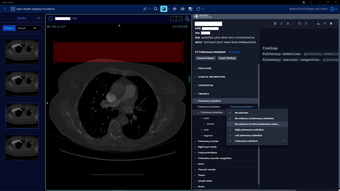Choose 'Right pulmonary embolism' option
Screen dimensions: 340x191
point(257,130)
